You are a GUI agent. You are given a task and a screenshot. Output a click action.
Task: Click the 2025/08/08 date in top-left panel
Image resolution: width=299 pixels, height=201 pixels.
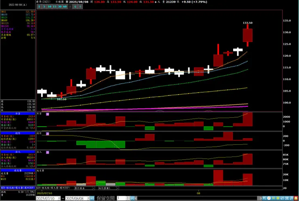click(18, 5)
